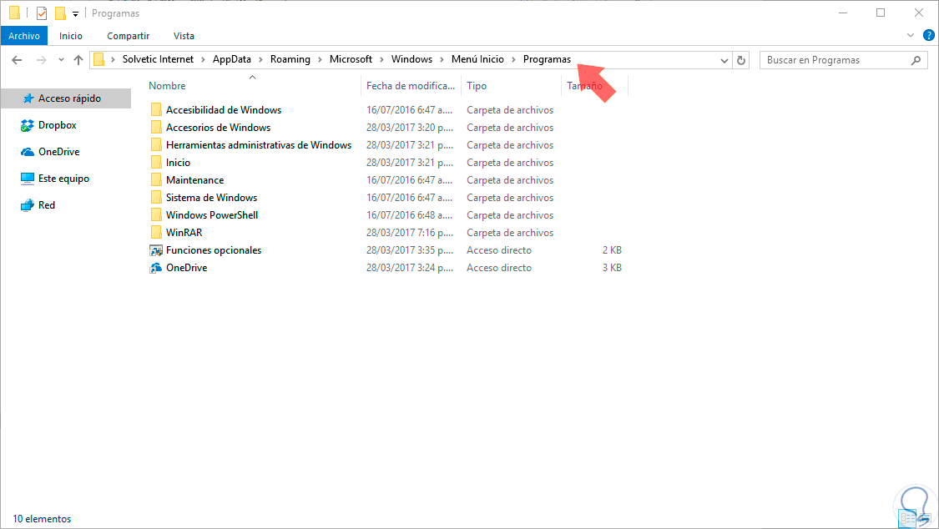Click the Accesibilidad de Windows folder icon
Viewport: 939px width, 529px height.
(156, 109)
